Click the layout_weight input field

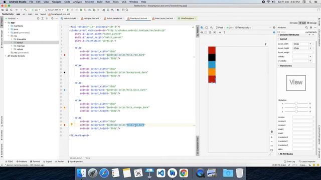302,52
